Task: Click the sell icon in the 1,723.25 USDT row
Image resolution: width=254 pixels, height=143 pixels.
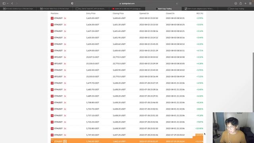Action: pos(52,122)
